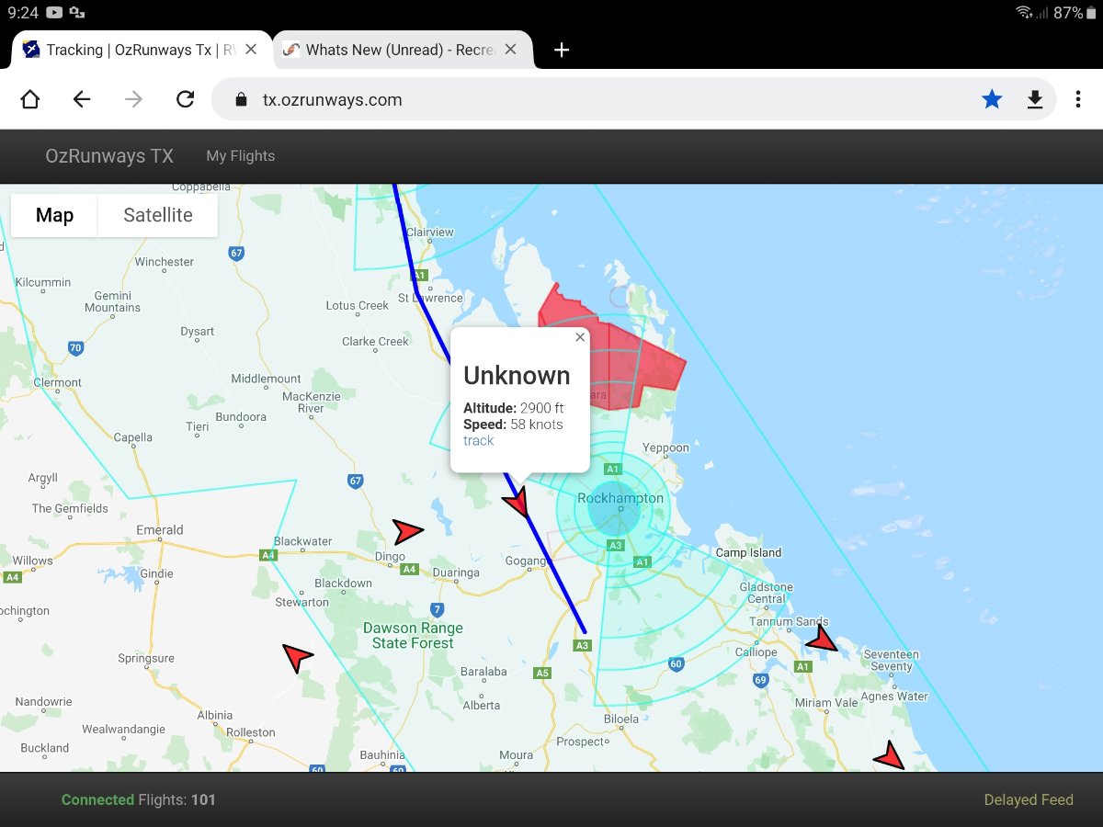Close the Unknown aircraft info popup

coord(580,337)
